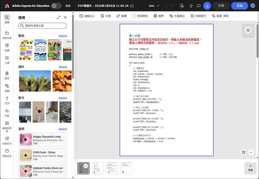
Task: Click the search panel vertical scrollbar
Action: click(73, 46)
